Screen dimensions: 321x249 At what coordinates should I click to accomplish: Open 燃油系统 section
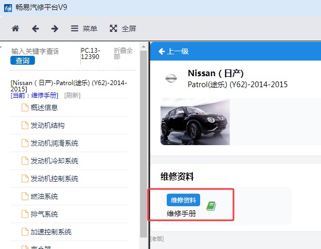click(x=44, y=196)
